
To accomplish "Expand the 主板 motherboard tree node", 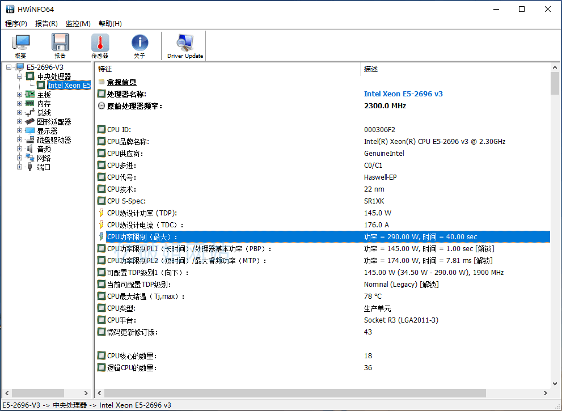I will point(20,95).
